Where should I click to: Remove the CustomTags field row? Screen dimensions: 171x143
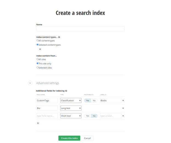[x=123, y=100]
